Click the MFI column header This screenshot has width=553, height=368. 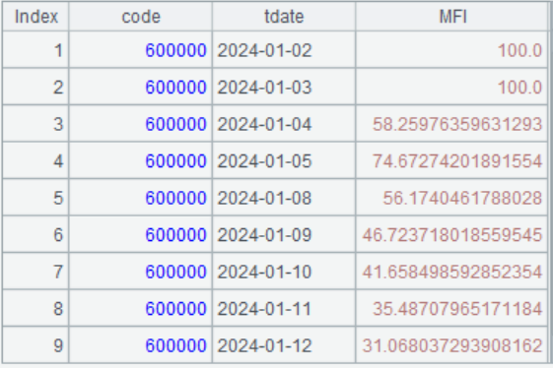pos(452,17)
